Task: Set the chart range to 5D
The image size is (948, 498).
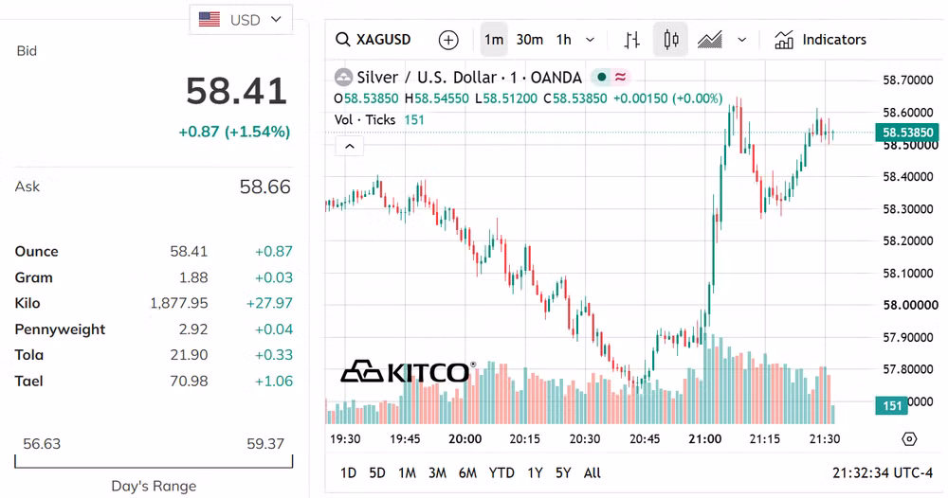Action: pos(377,473)
